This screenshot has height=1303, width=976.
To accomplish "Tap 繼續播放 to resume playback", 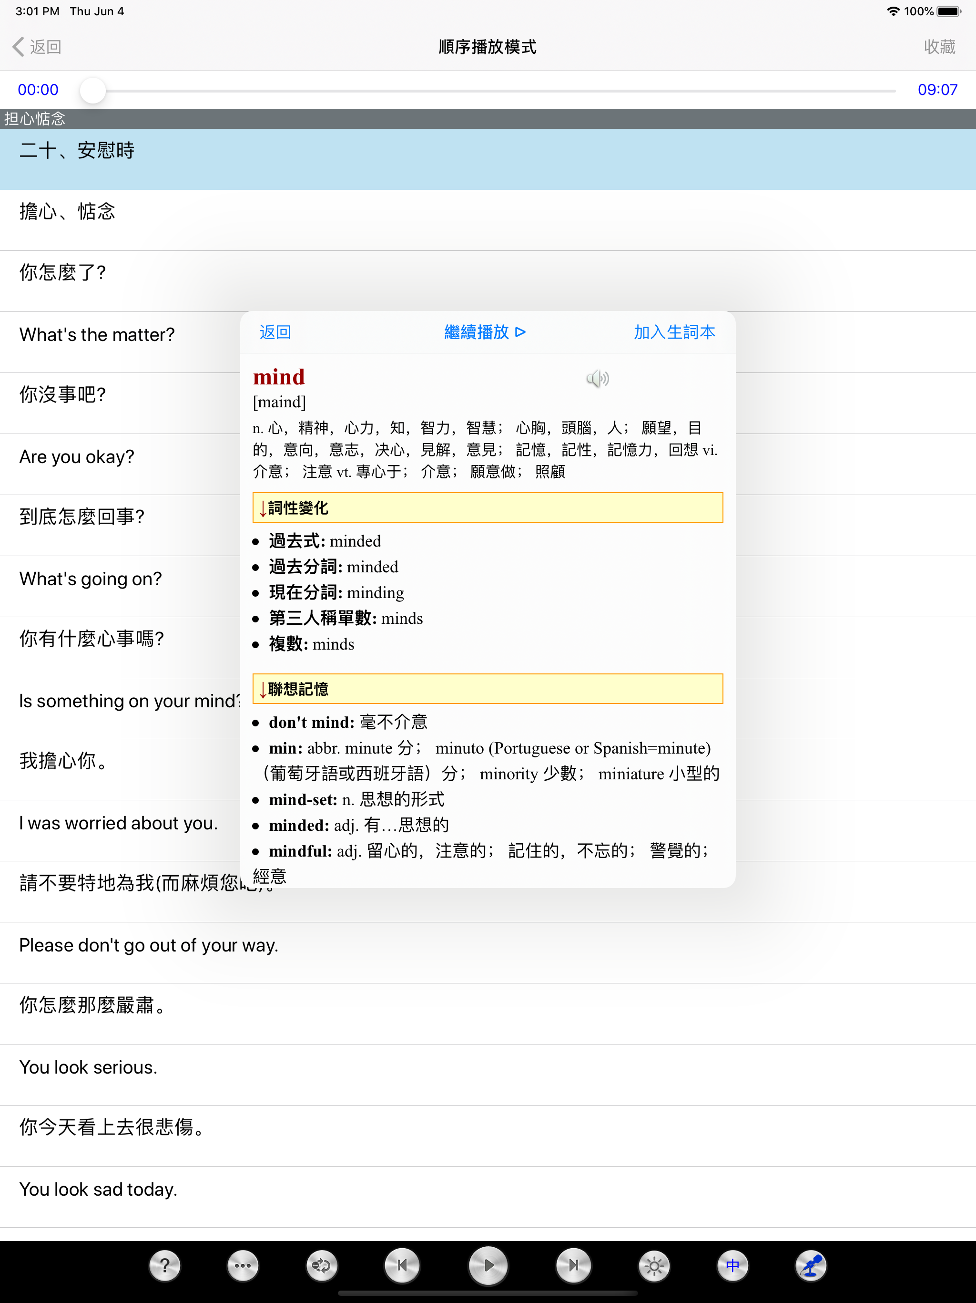I will 485,332.
